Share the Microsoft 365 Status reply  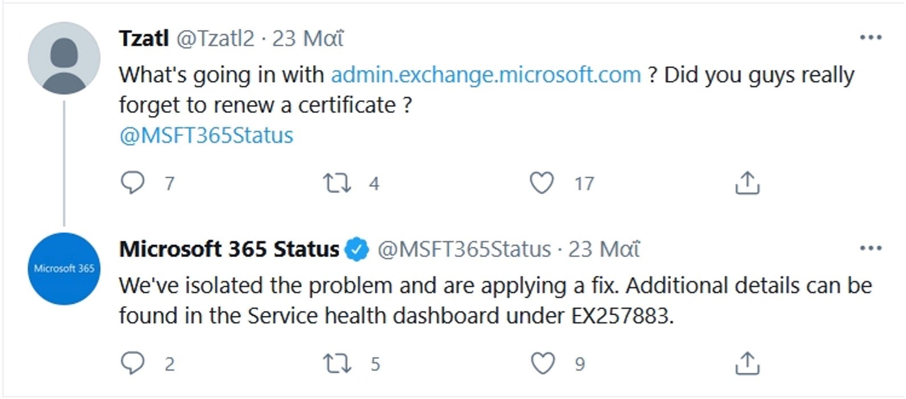747,363
